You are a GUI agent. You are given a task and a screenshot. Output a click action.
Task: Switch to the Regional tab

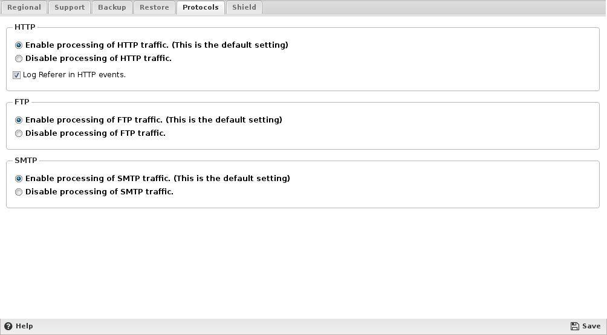pos(24,7)
